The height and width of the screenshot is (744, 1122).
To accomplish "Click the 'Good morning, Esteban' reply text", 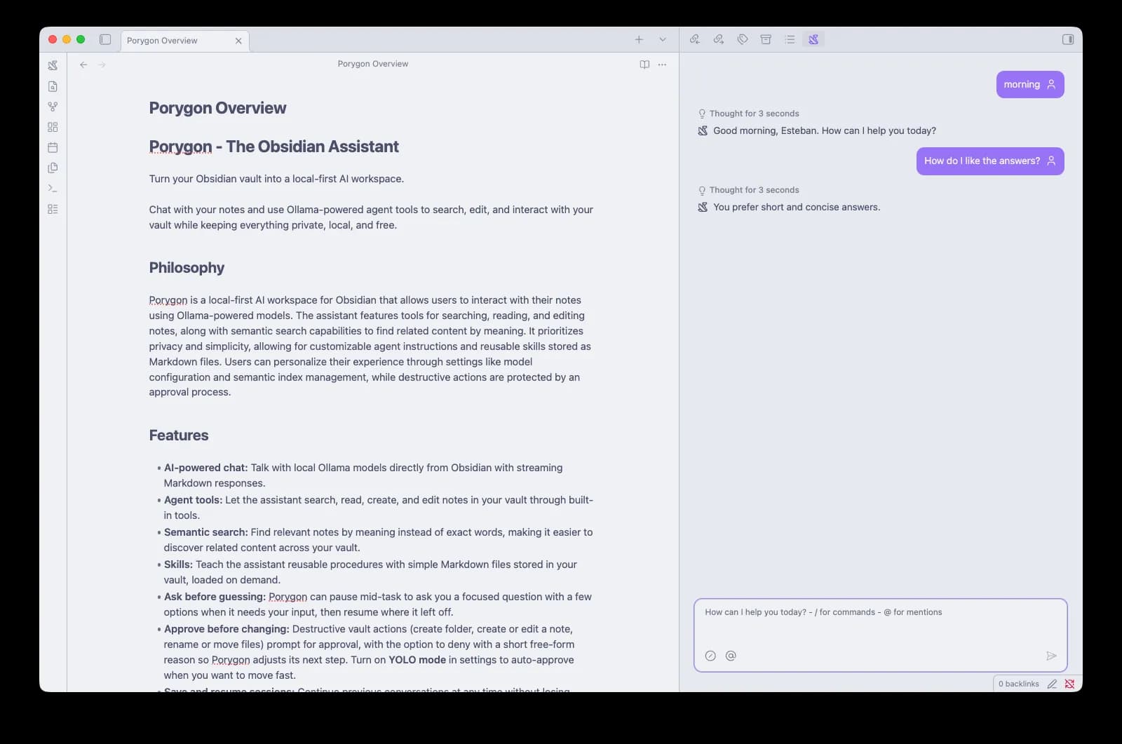I will (x=825, y=130).
